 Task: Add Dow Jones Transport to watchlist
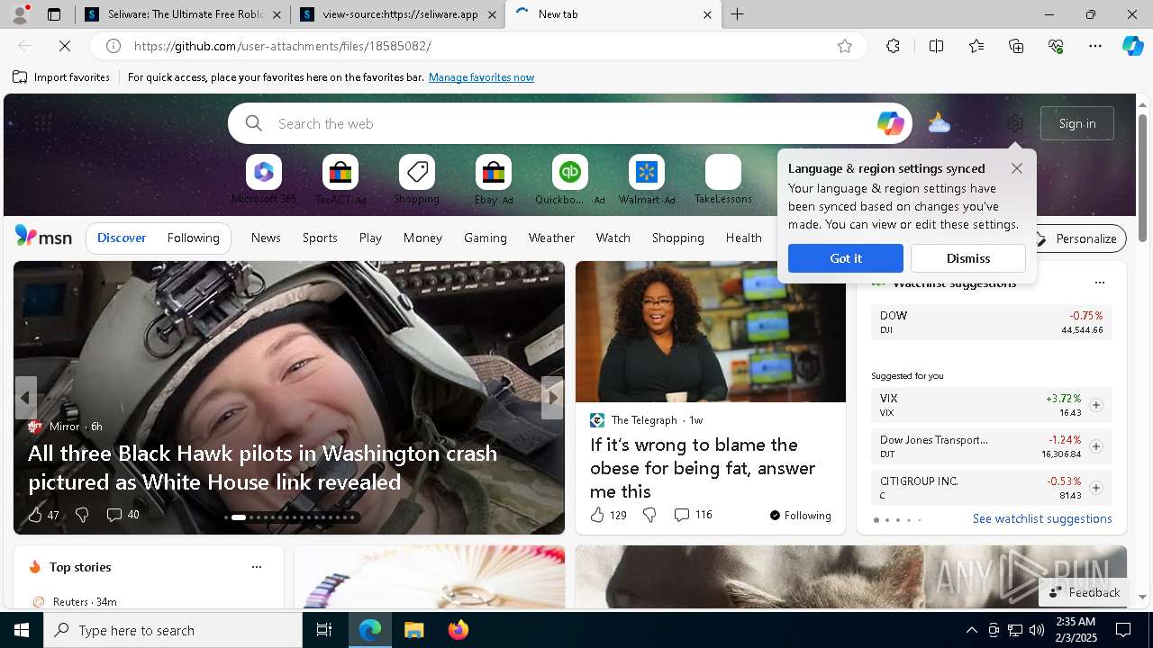click(x=1096, y=446)
